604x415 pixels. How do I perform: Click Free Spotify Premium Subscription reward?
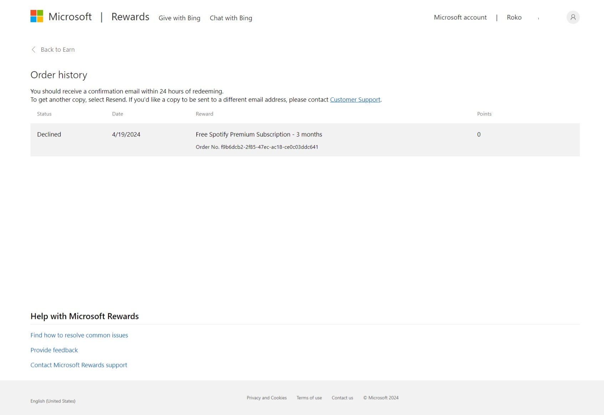[259, 134]
